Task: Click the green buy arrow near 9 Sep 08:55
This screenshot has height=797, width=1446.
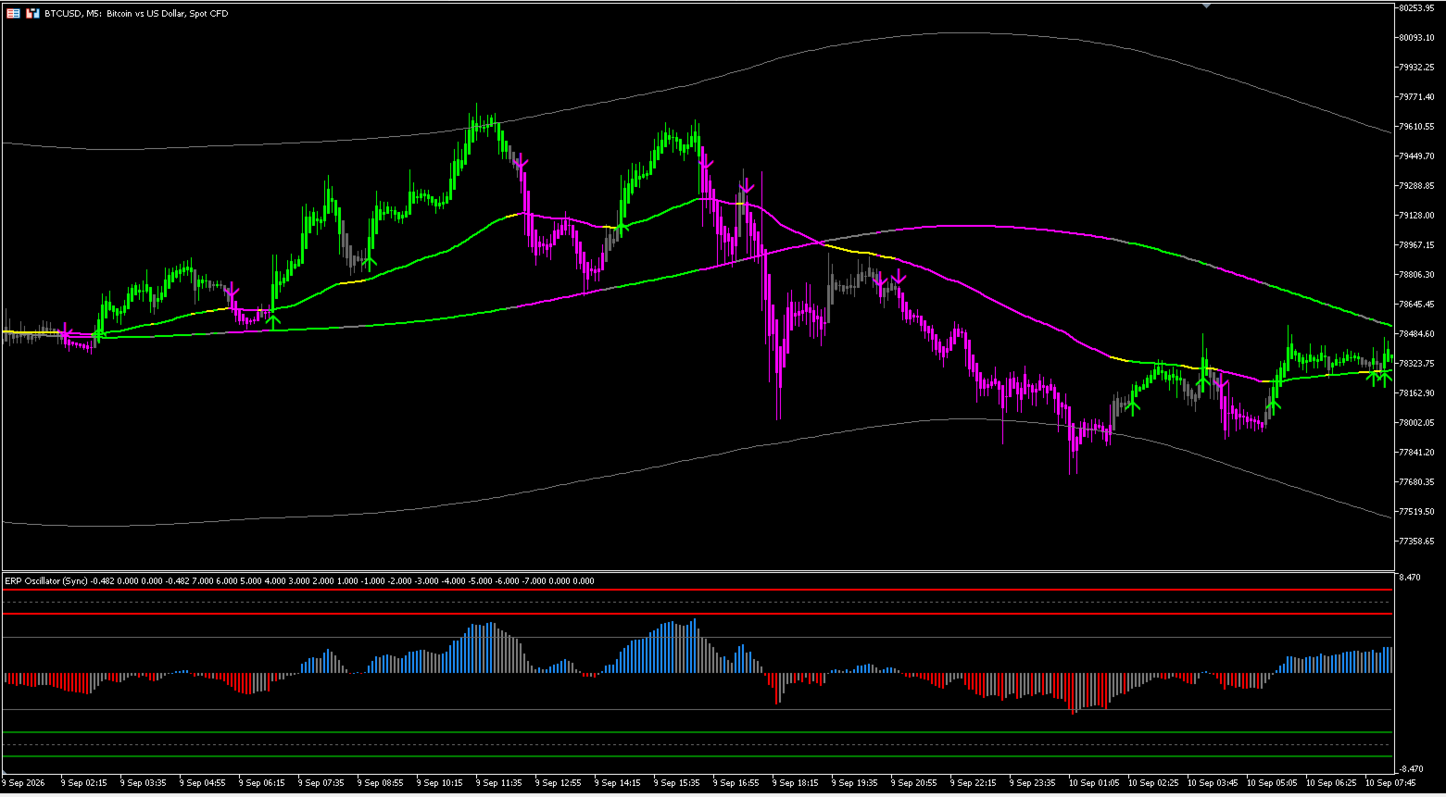Action: [369, 263]
